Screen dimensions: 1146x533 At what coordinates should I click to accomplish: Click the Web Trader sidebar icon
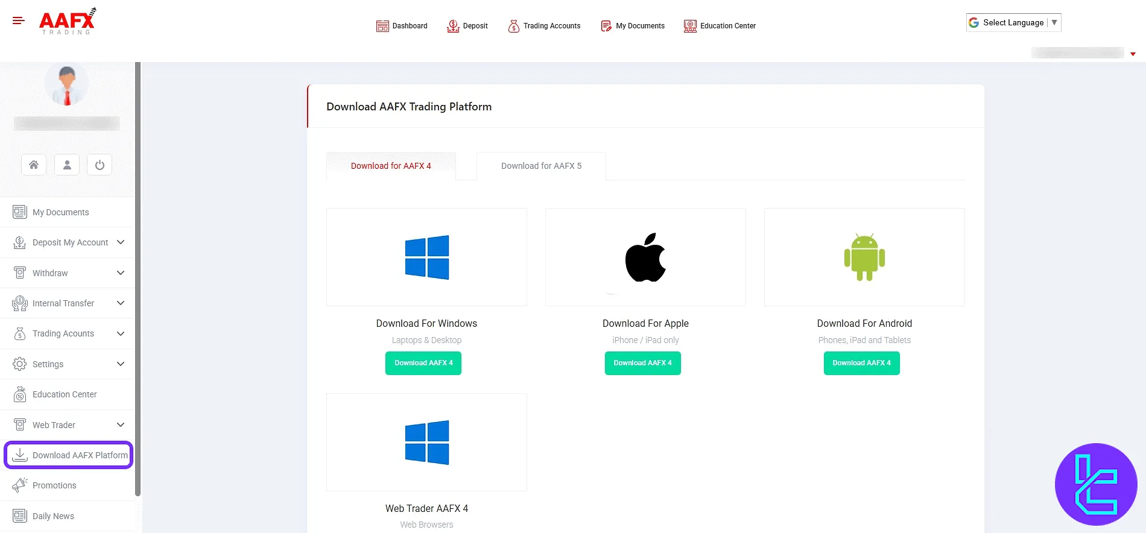tap(20, 425)
